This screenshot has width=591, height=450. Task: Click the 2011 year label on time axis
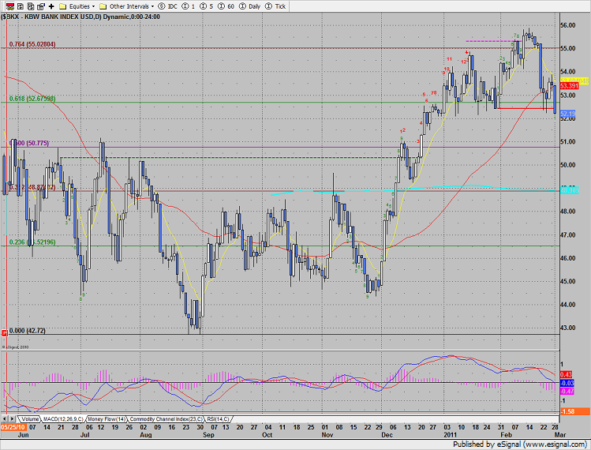(x=450, y=435)
